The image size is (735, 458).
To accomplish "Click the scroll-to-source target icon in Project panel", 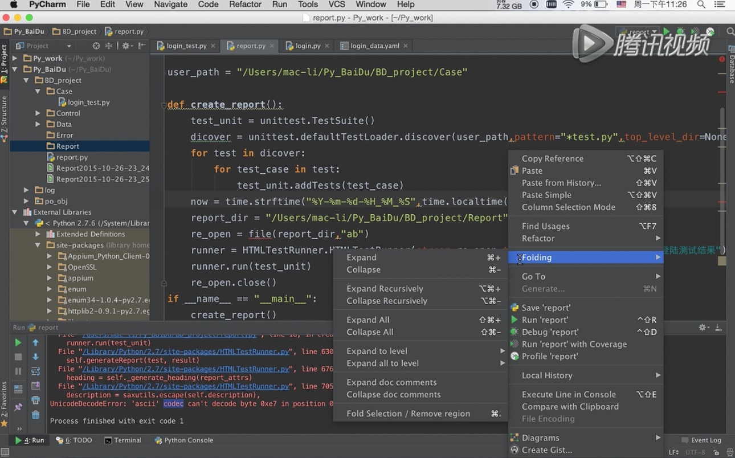I will (x=96, y=46).
